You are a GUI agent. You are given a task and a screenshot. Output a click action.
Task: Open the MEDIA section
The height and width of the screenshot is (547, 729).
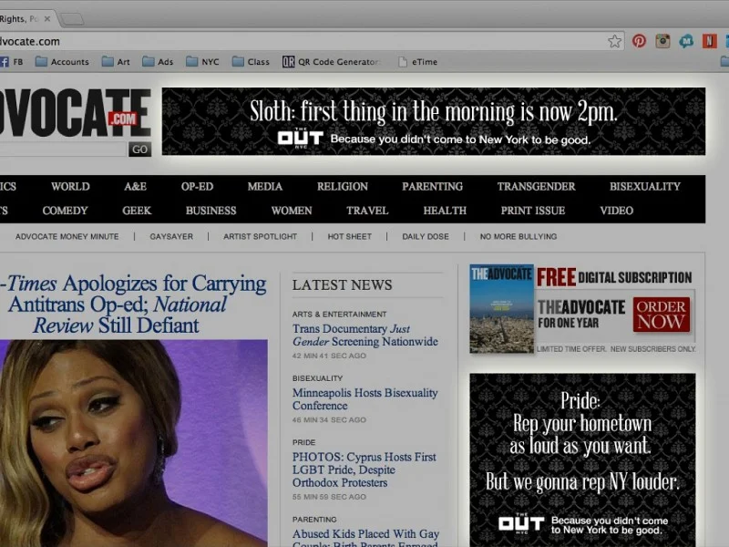[265, 187]
